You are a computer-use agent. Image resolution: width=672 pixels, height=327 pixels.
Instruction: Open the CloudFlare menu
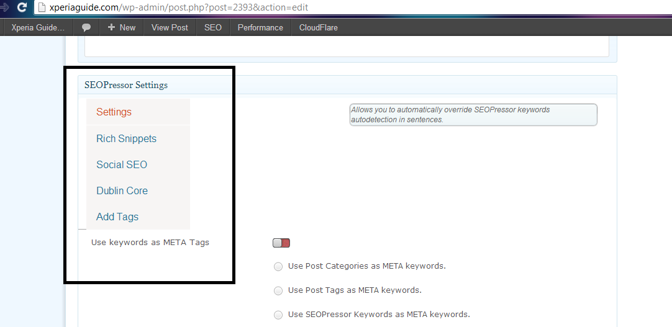319,27
